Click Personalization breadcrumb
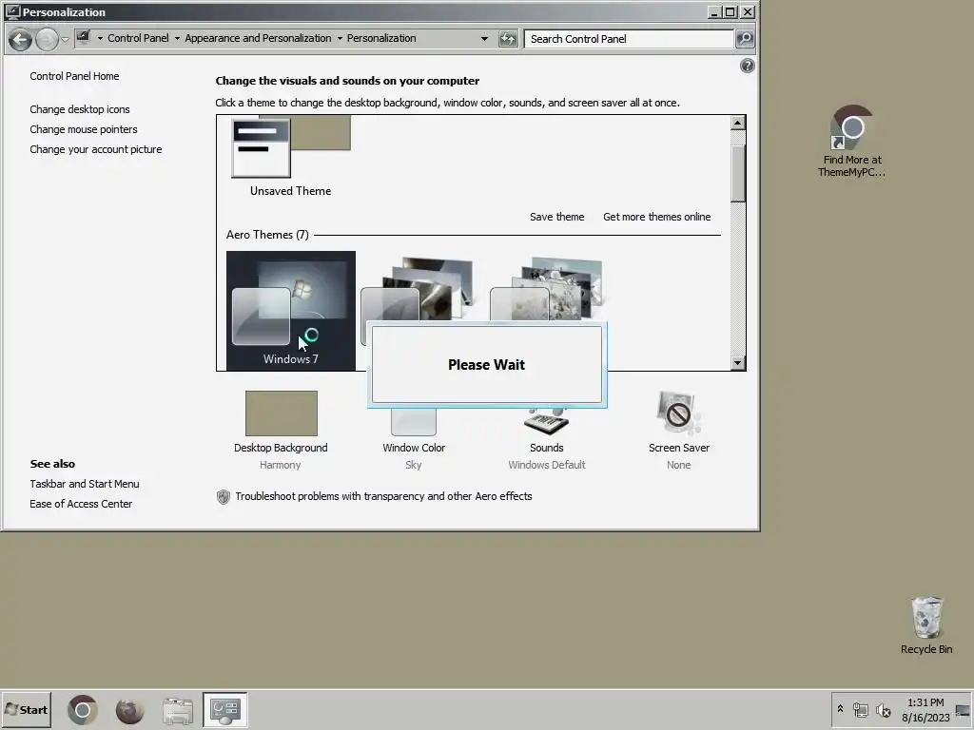The height and width of the screenshot is (730, 974). click(381, 38)
